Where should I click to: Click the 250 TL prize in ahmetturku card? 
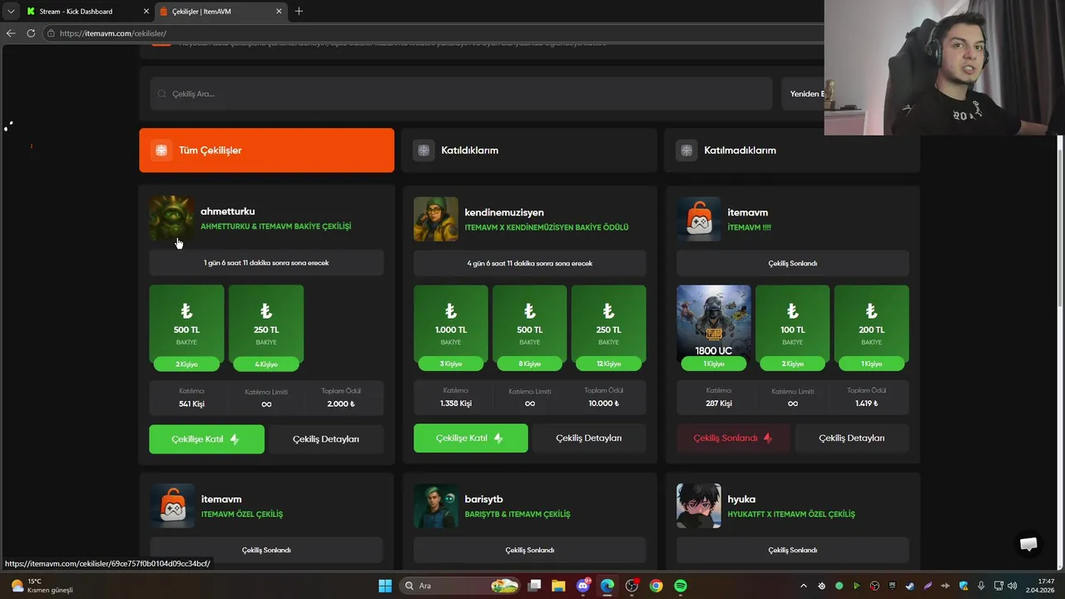click(266, 328)
